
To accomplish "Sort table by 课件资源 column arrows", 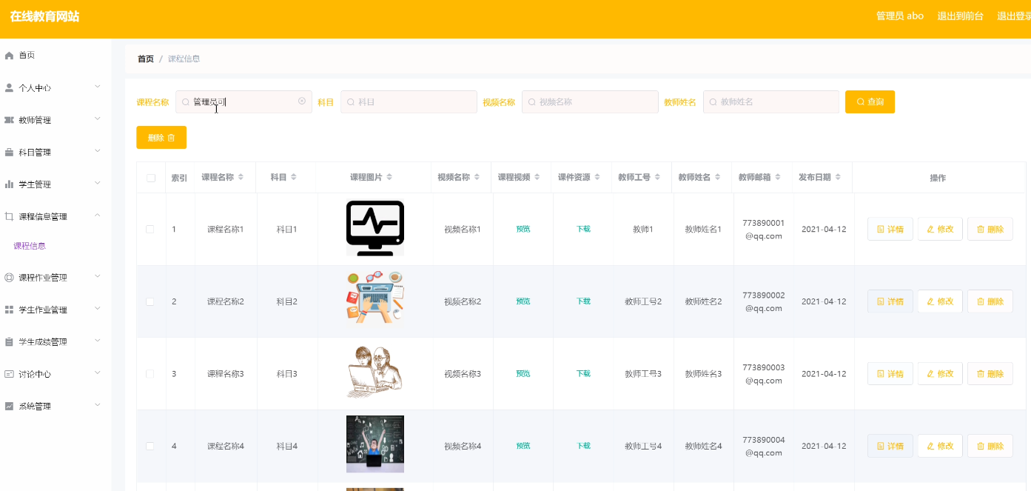I will tap(597, 178).
